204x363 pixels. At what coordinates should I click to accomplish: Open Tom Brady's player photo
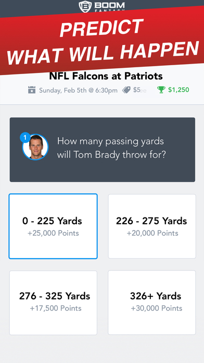(35, 147)
